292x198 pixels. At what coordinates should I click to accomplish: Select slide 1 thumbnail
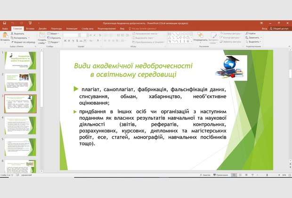(20, 61)
